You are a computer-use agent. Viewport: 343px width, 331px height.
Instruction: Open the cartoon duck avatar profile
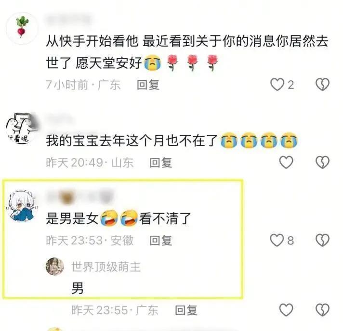pos(22,128)
